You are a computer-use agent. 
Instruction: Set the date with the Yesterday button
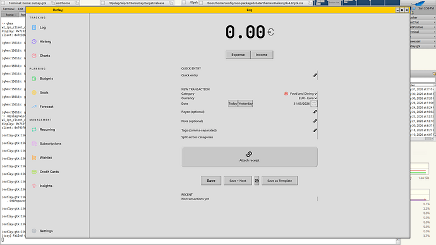click(x=246, y=104)
